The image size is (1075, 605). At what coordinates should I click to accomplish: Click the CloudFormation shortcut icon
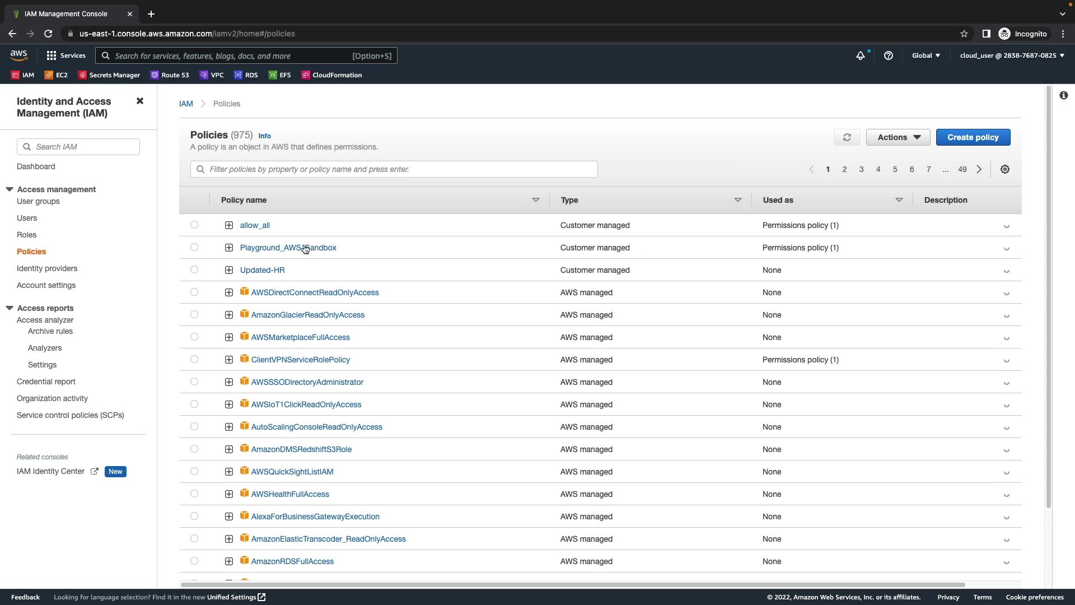306,75
